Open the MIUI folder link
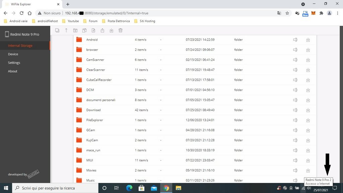The image size is (343, 193). 90,160
